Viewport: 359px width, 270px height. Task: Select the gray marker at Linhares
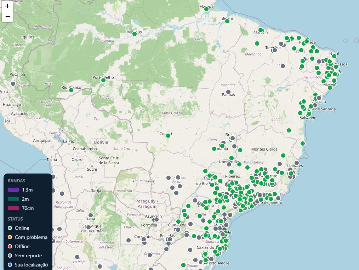(x=297, y=163)
